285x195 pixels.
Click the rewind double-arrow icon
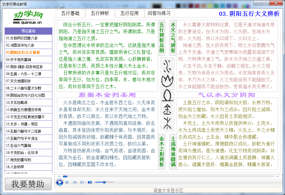pyautogui.click(x=59, y=176)
